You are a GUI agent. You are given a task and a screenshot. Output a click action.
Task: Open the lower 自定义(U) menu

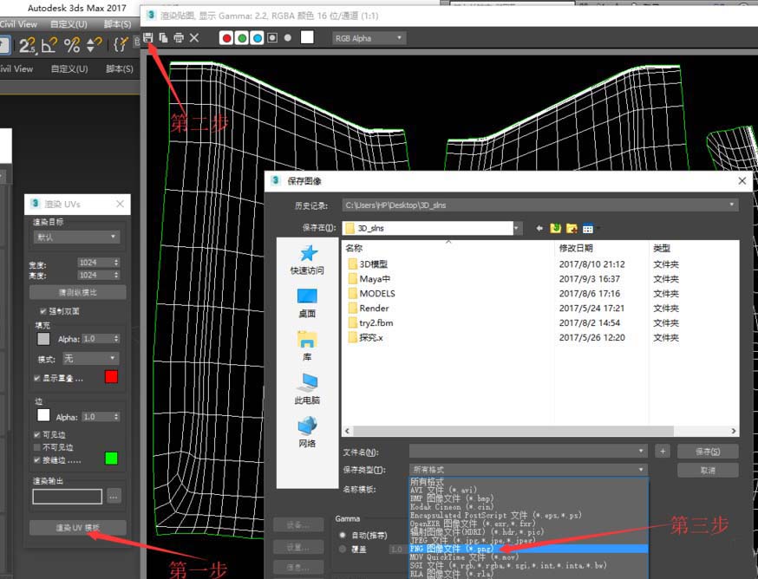coord(69,68)
